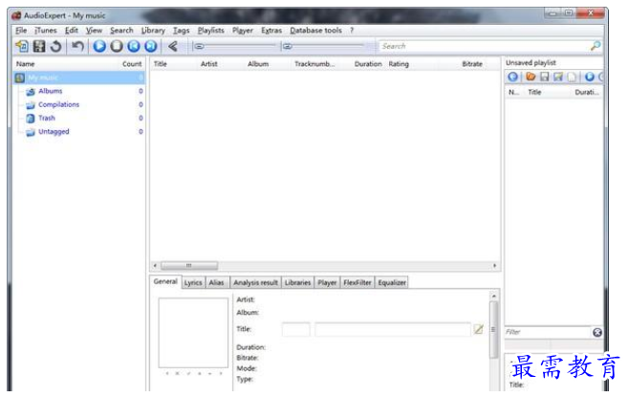Screen dimensions: 628x397
Task: Open the Search menu
Action: [x=121, y=31]
